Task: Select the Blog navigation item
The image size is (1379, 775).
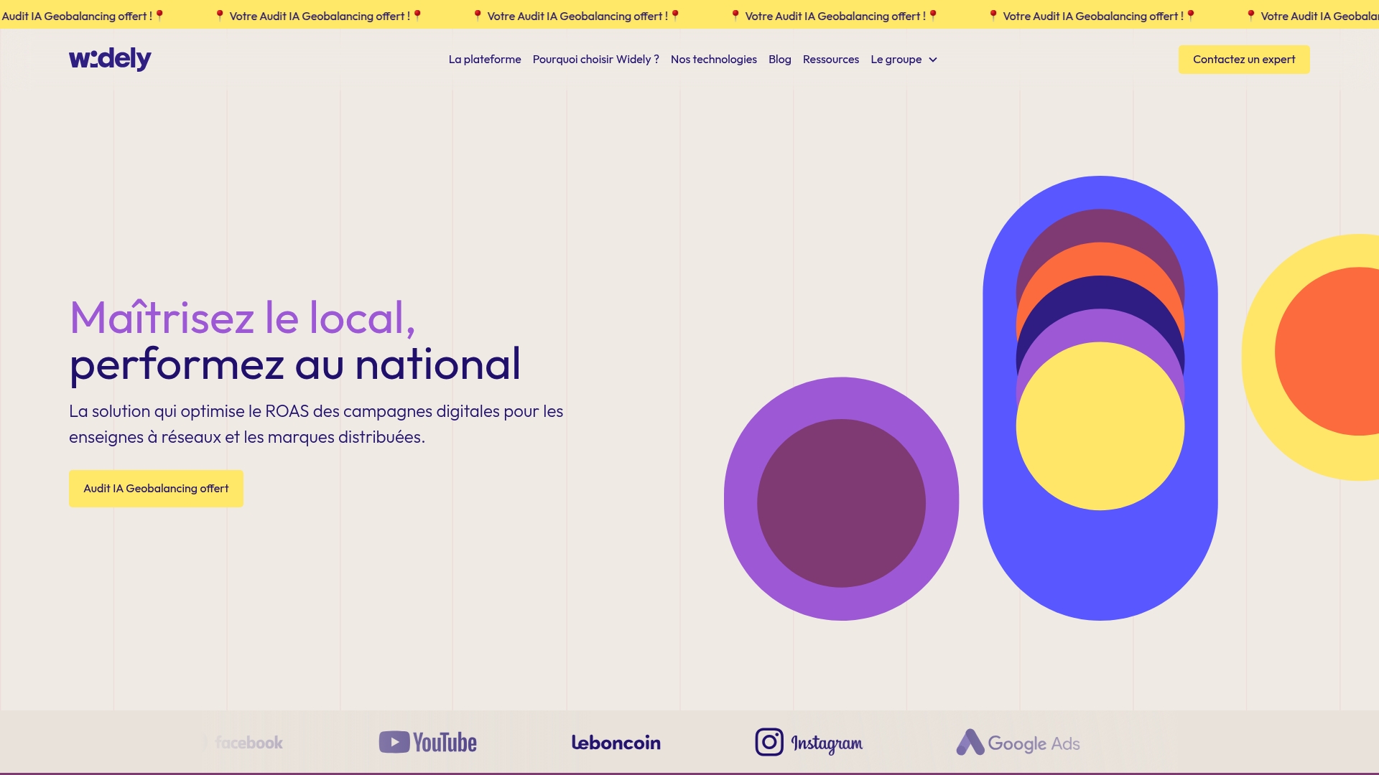Action: point(779,60)
